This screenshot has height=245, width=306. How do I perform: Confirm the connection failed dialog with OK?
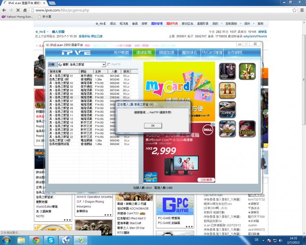pyautogui.click(x=153, y=126)
